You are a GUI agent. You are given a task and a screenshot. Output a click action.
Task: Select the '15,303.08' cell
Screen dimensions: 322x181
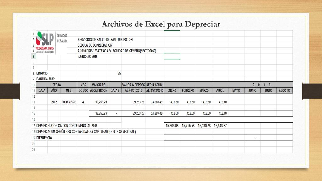[x=172, y=126]
